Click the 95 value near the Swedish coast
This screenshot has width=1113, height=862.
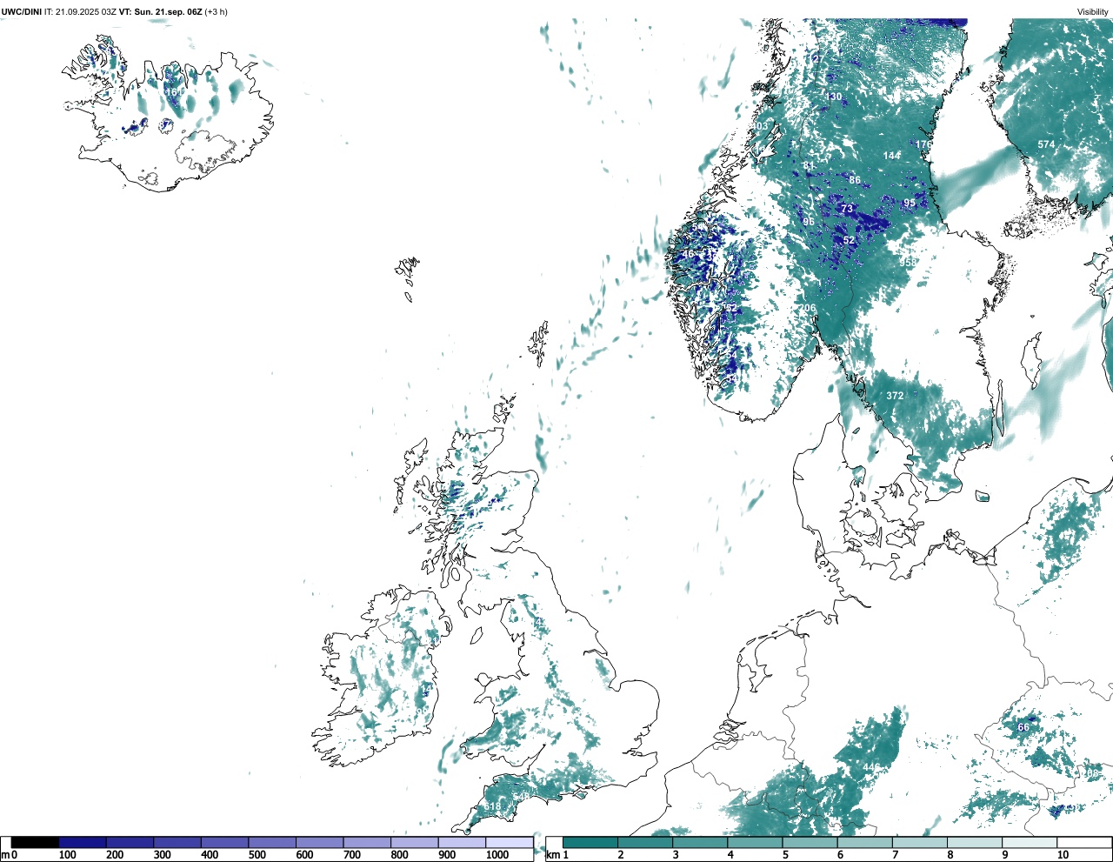pos(909,203)
